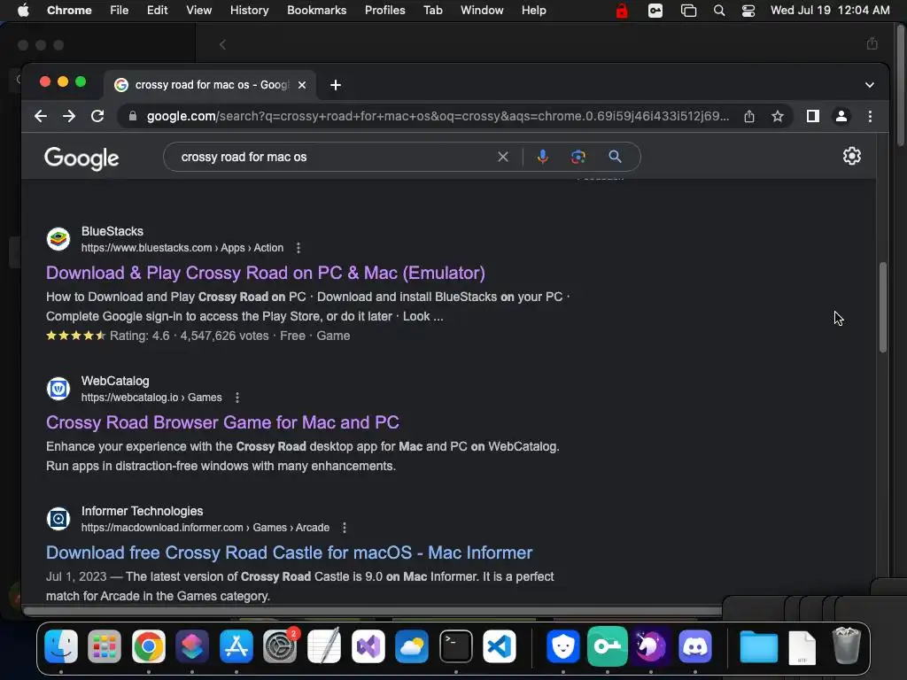Open the Help menu
907x680 pixels.
(x=533, y=11)
